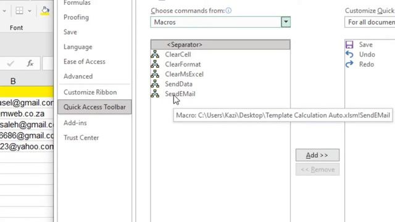The width and height of the screenshot is (395, 222).
Task: Select Undo in the toolbar list
Action: (367, 54)
